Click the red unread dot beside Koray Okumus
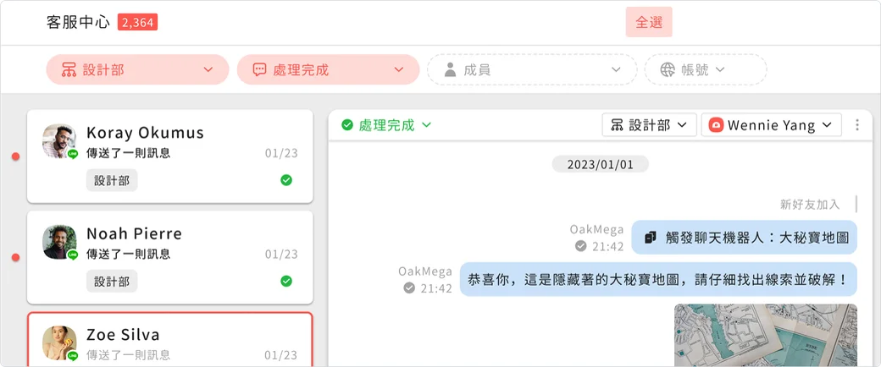Image resolution: width=881 pixels, height=367 pixels. pyautogui.click(x=16, y=156)
